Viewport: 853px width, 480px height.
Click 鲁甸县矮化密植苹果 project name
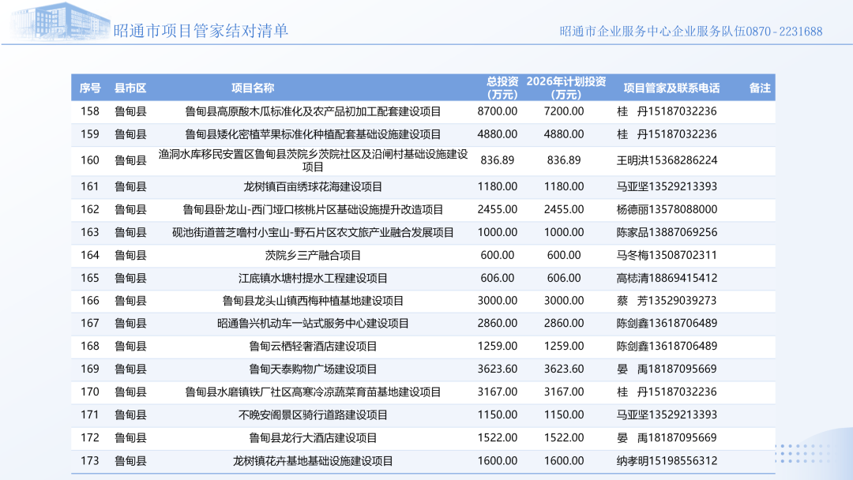tap(313, 134)
